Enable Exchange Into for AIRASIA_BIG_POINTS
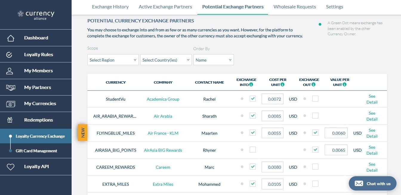This screenshot has height=195, width=401. point(253,150)
